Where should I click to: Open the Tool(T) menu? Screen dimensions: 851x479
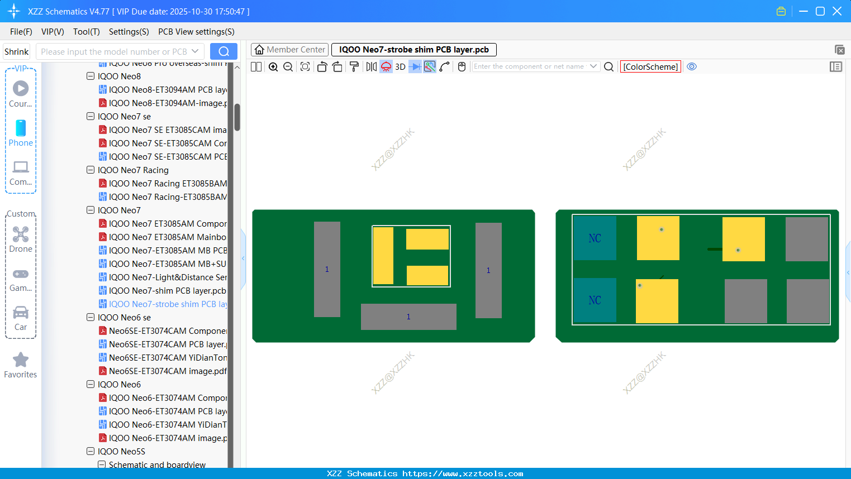tap(86, 32)
